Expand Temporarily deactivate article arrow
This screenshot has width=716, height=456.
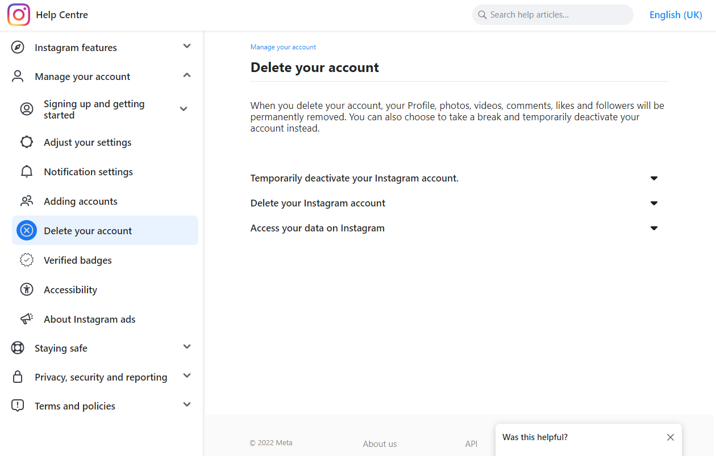(654, 178)
